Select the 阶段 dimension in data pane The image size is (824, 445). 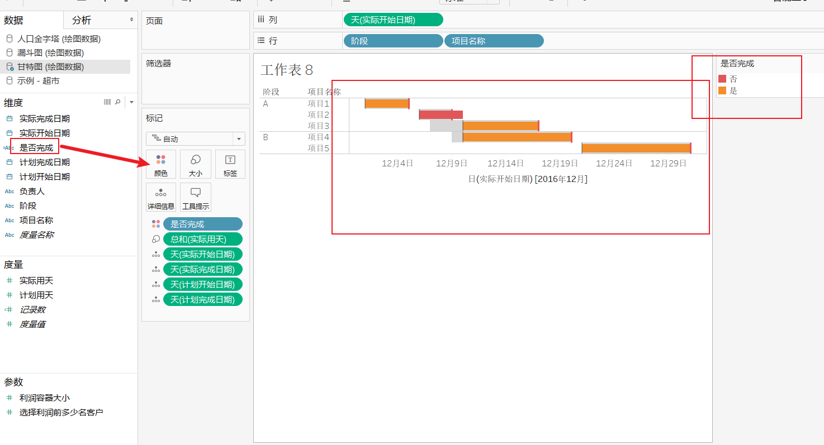[x=28, y=205]
